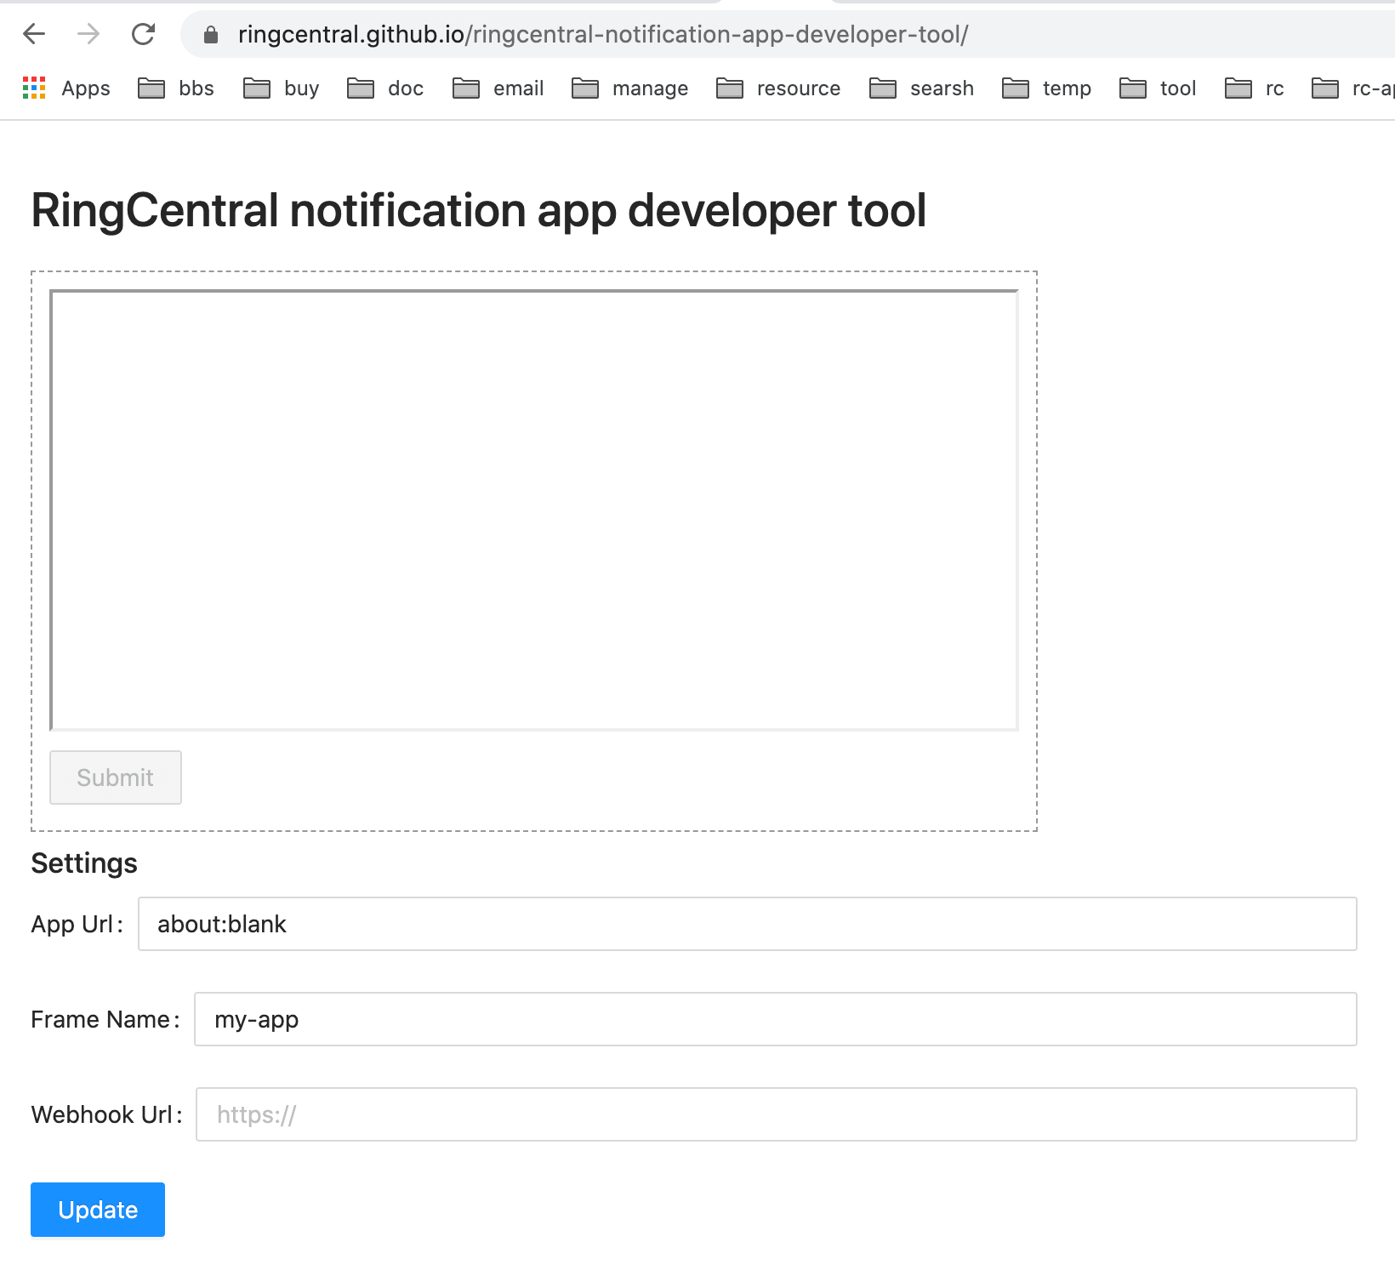Click the page heading 'RingCentral notification app developer tool'

click(x=479, y=211)
